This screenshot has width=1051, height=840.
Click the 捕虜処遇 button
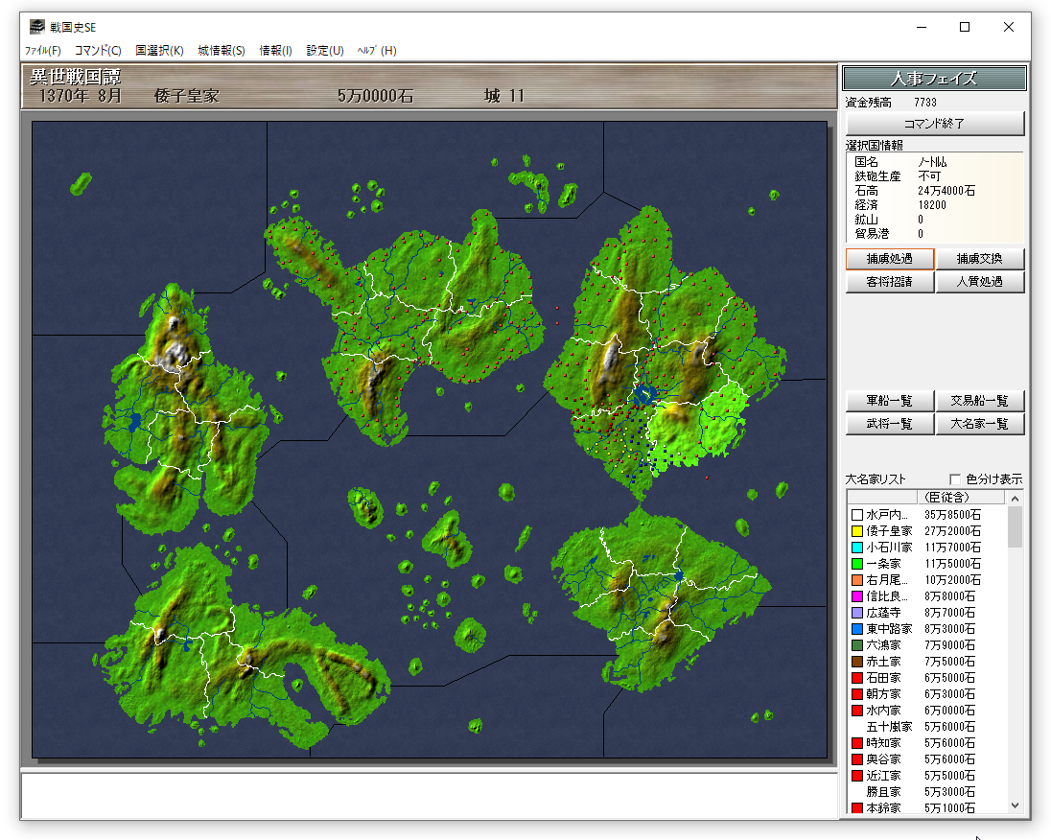pos(889,259)
